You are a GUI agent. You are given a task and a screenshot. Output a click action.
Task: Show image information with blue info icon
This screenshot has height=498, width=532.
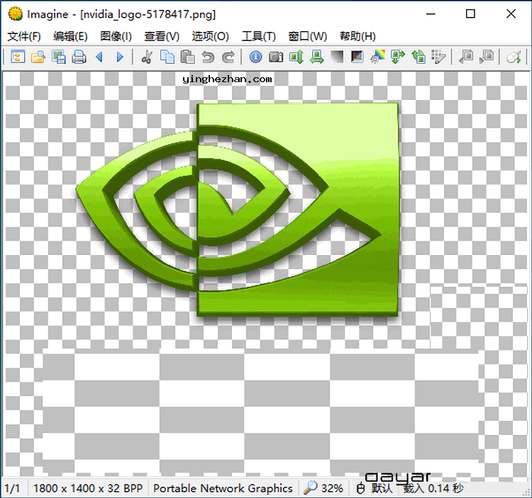click(x=255, y=57)
